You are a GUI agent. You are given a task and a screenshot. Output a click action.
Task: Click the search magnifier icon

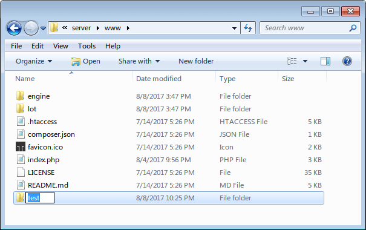(x=353, y=28)
